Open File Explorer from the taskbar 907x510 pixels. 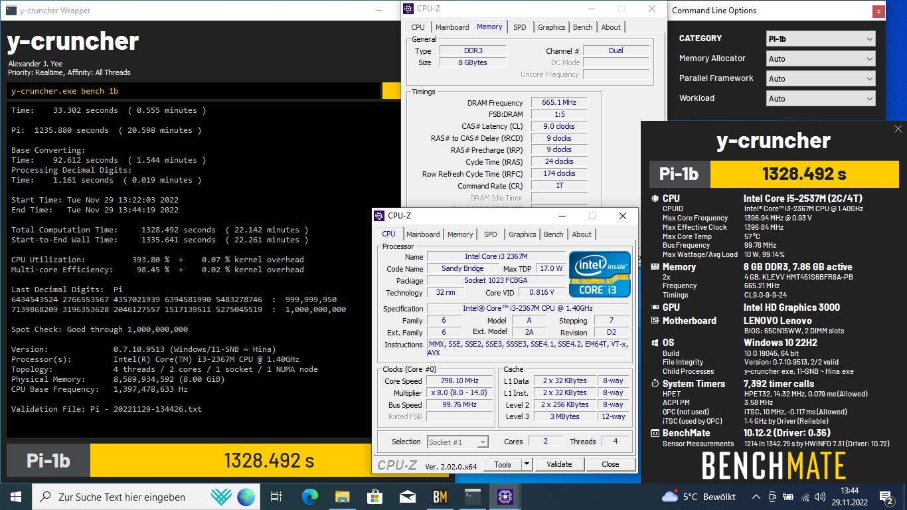click(x=342, y=496)
